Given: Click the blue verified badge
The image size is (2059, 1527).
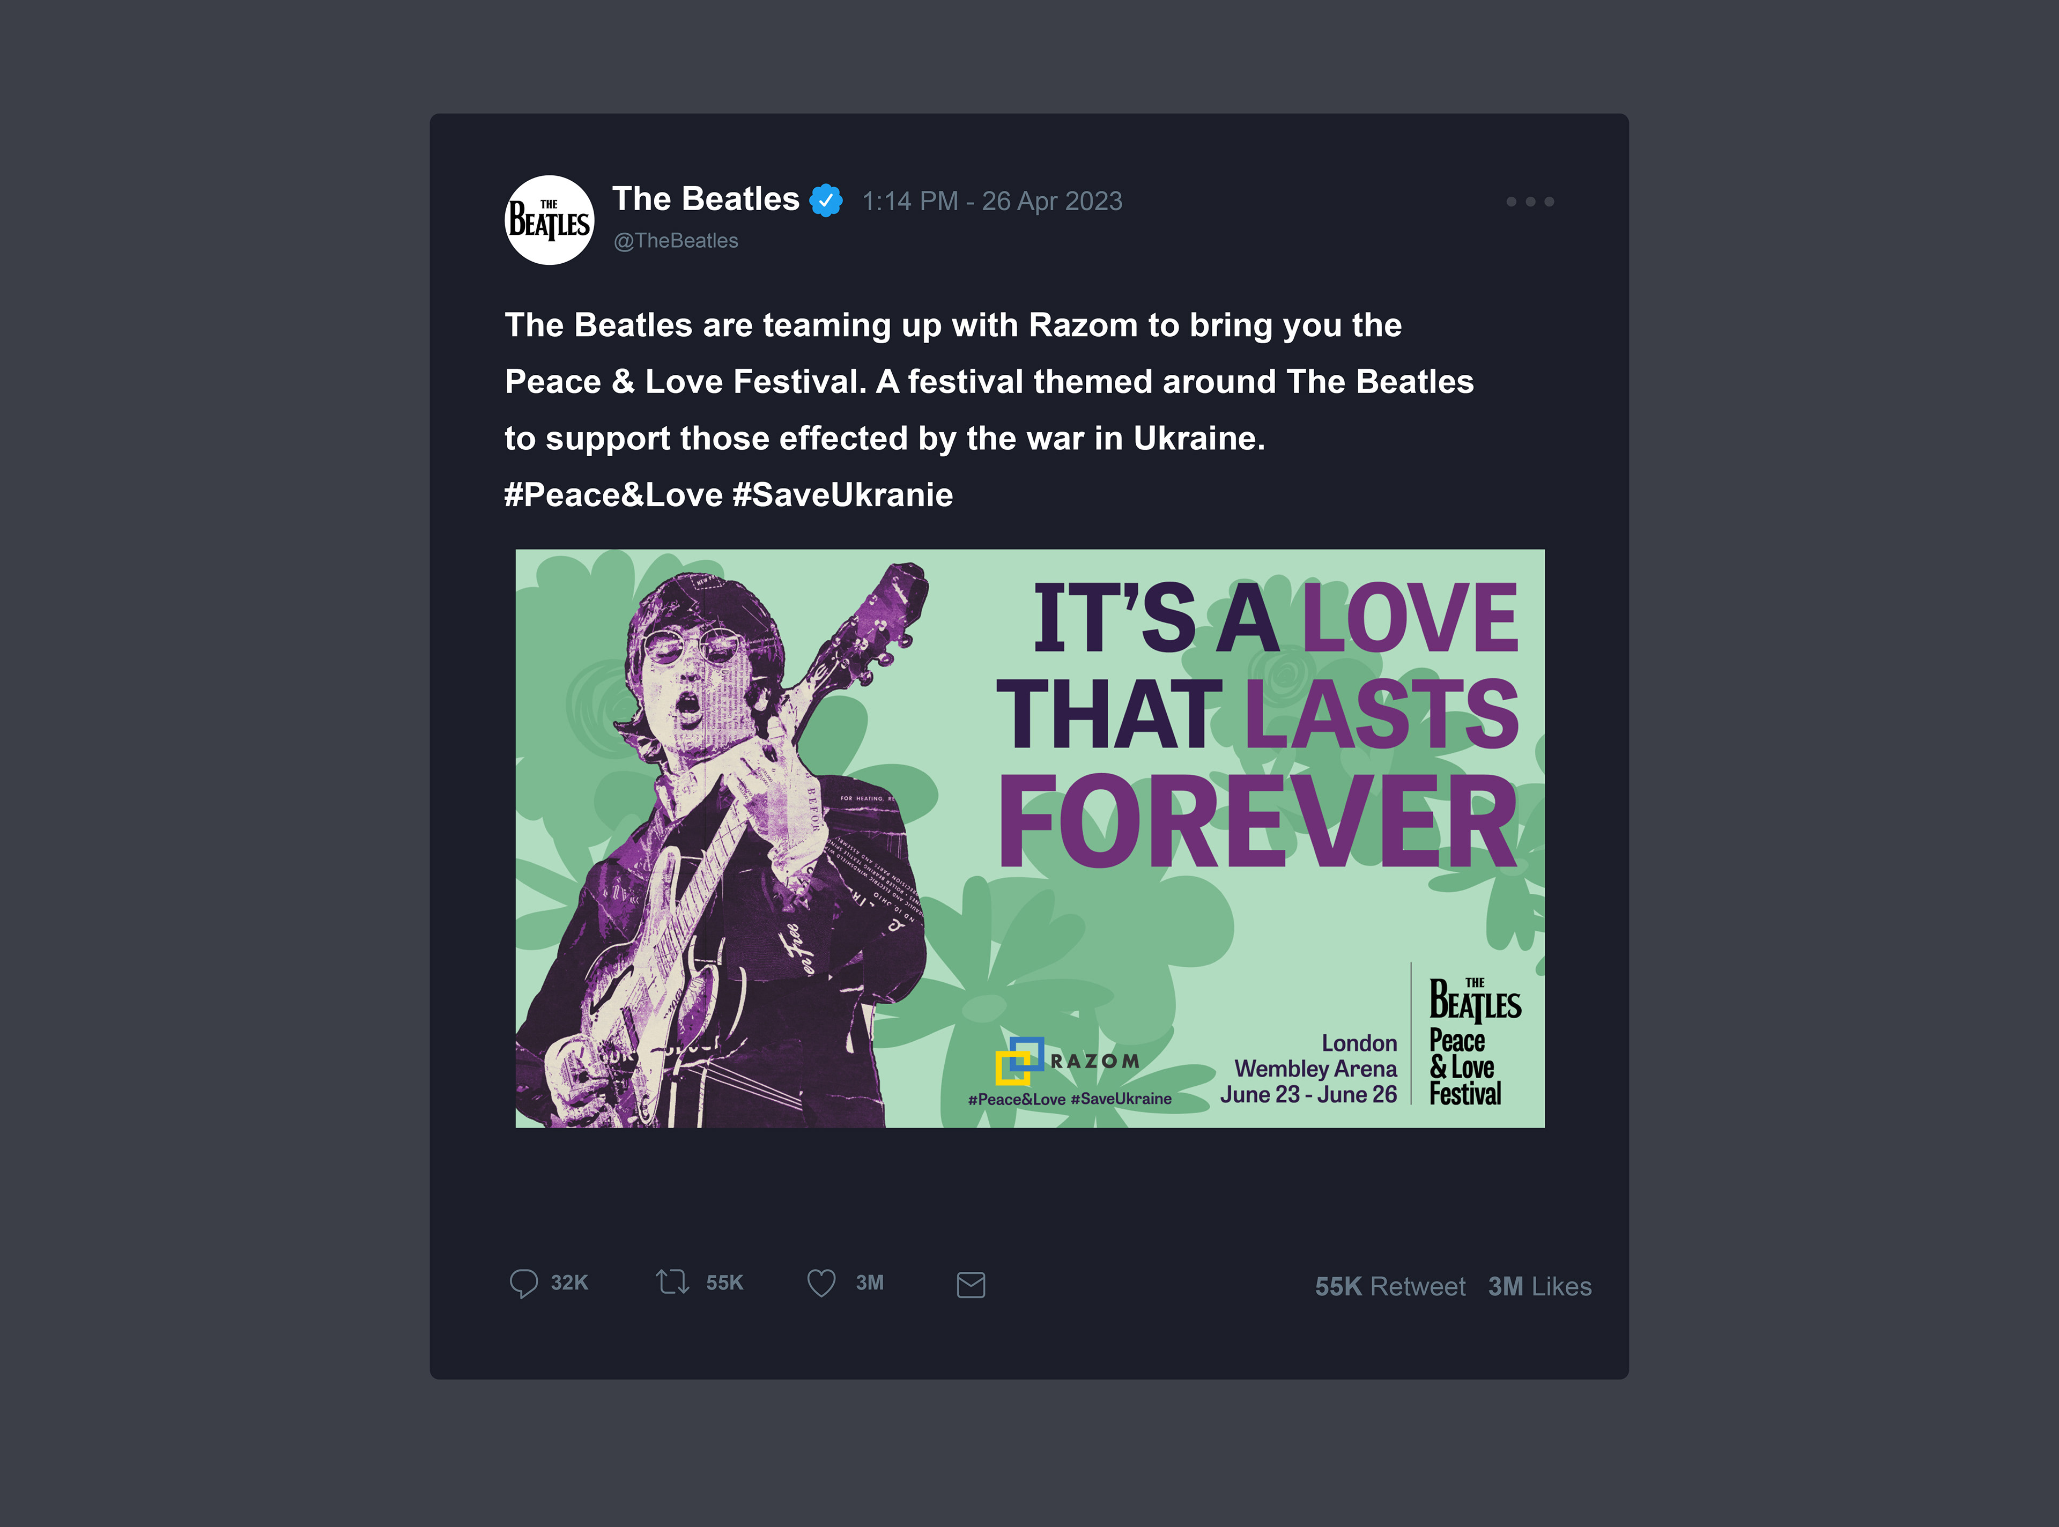Looking at the screenshot, I should pos(825,199).
